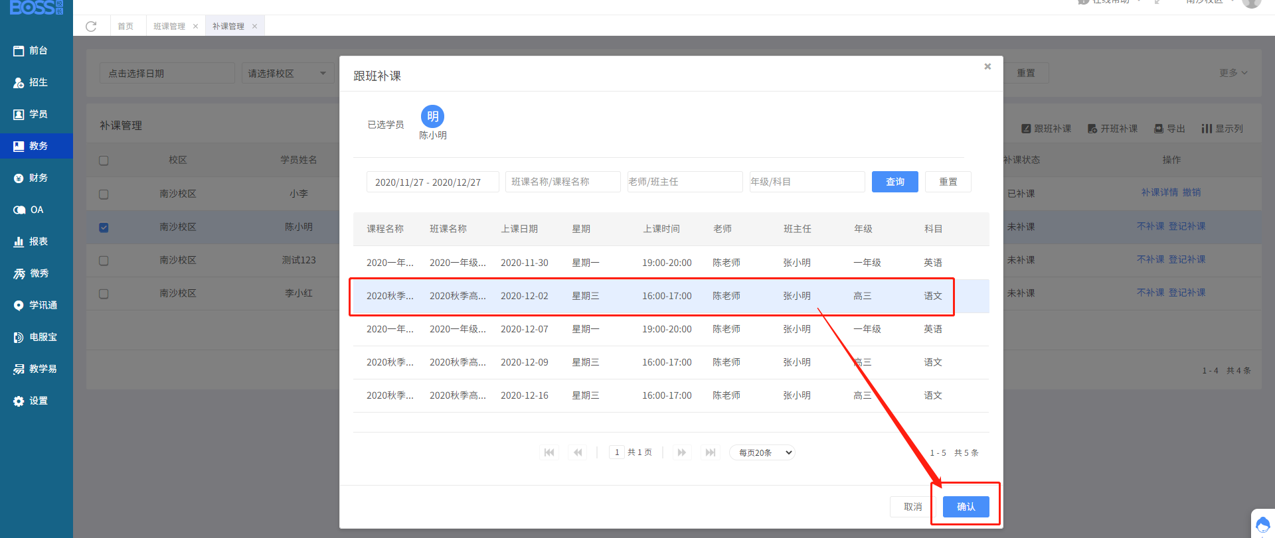Open 设置 settings gear in the sidebar
This screenshot has width=1275, height=538.
click(19, 401)
